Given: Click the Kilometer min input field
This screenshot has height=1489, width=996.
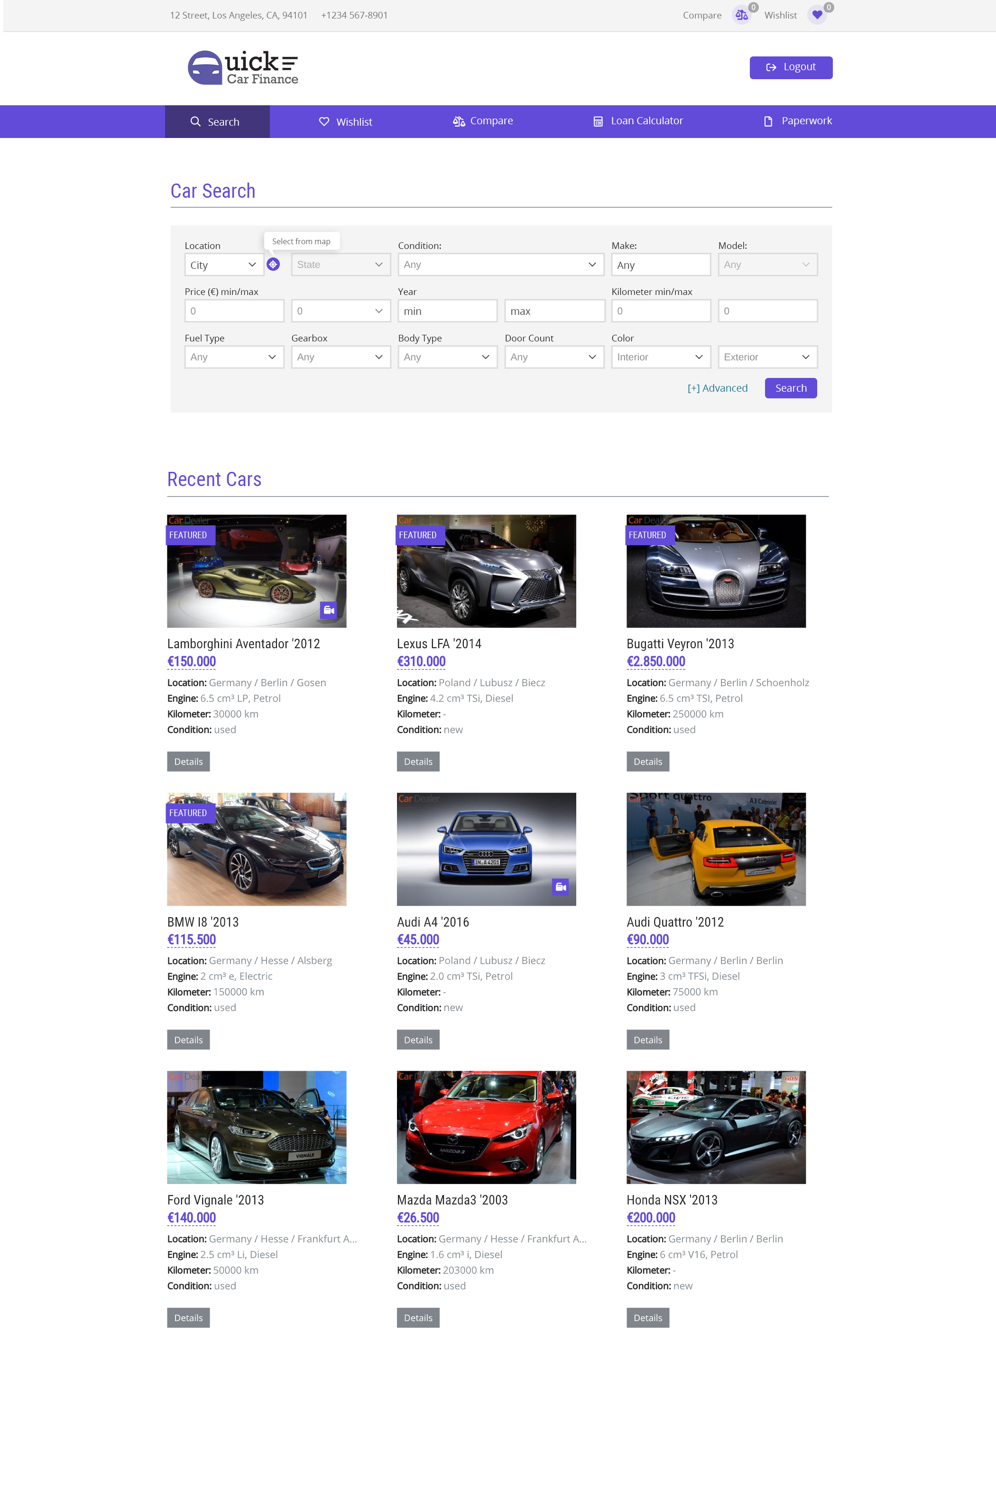Looking at the screenshot, I should [661, 311].
